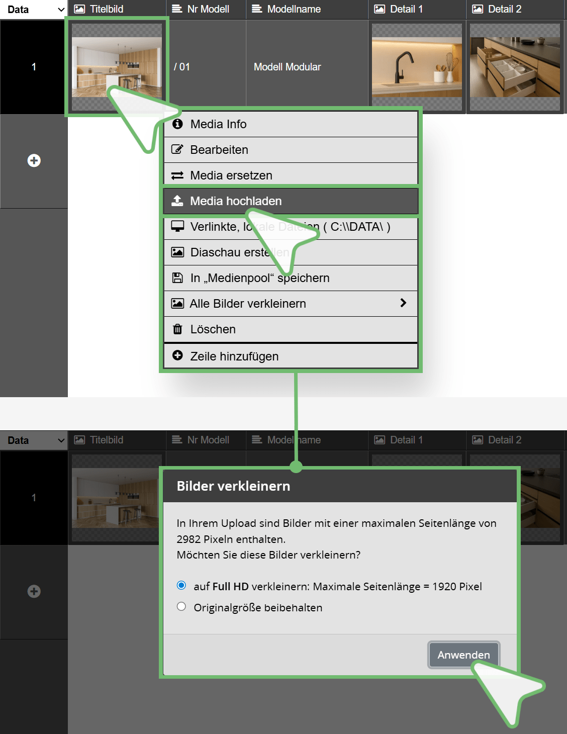567x734 pixels.
Task: Click the Media ersetzen swap arrows icon
Action: (177, 175)
